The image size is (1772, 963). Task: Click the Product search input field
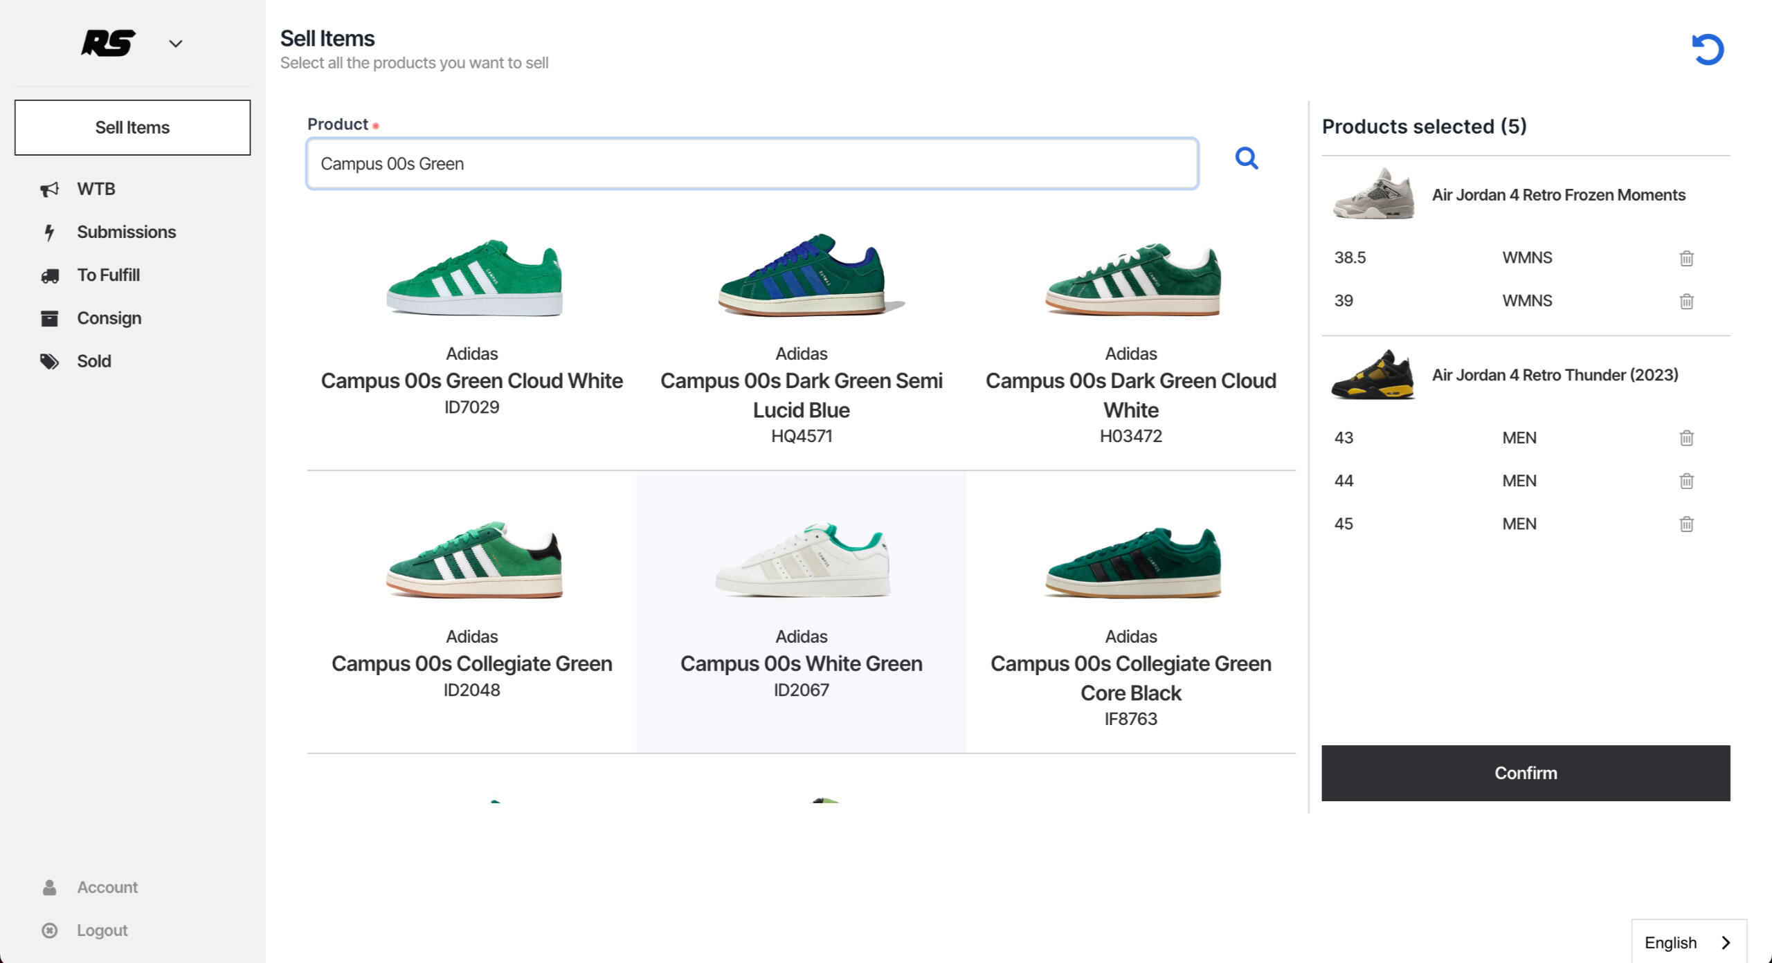pos(752,164)
